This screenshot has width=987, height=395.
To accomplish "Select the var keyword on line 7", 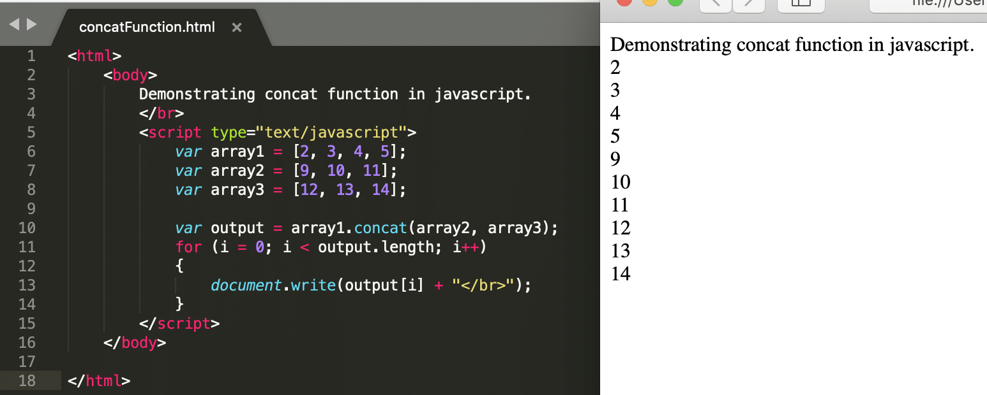I will pos(188,170).
